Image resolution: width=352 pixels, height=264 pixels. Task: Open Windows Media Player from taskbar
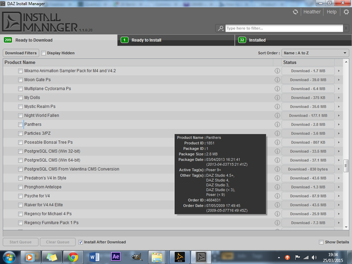[x=31, y=257]
